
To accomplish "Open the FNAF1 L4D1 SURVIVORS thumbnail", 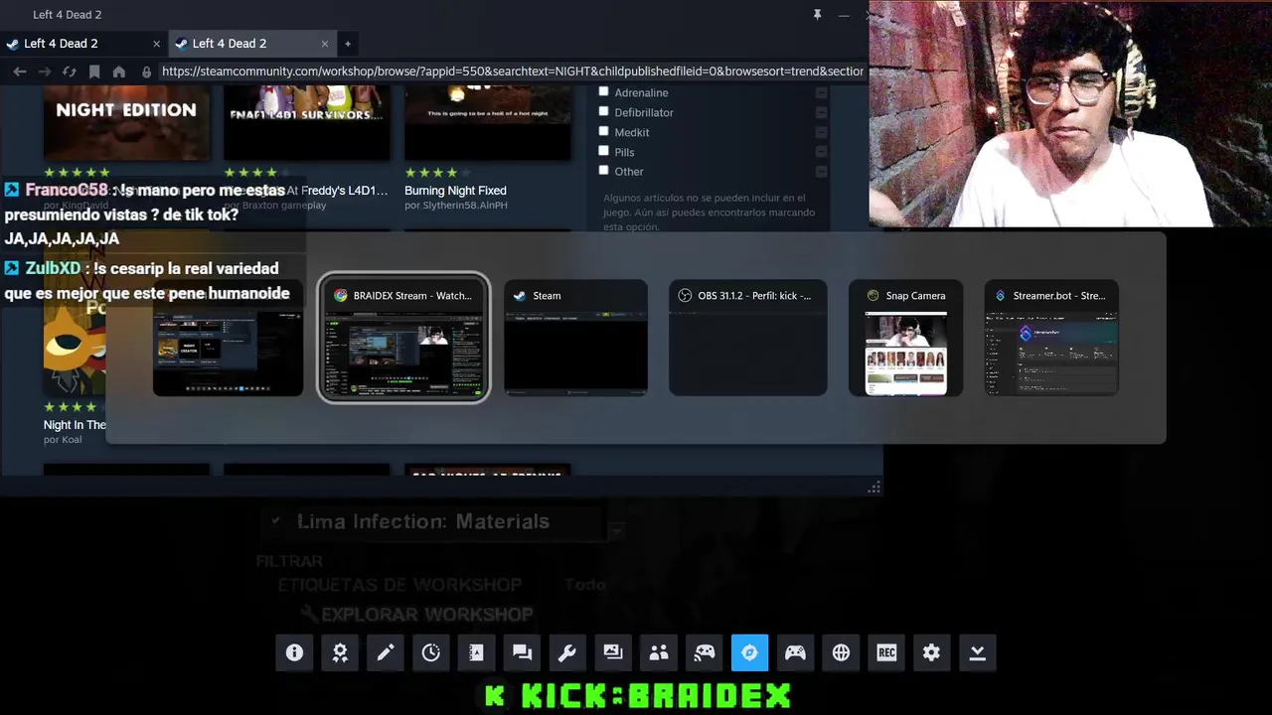I will 307,123.
